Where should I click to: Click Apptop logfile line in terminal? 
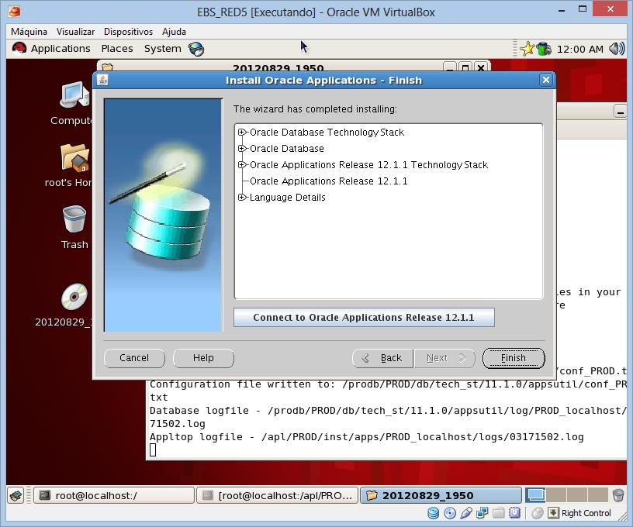(367, 437)
